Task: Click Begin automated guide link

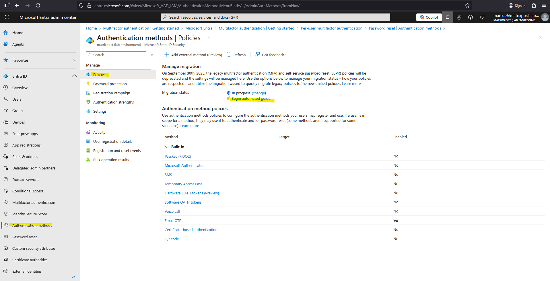Action: coord(251,99)
